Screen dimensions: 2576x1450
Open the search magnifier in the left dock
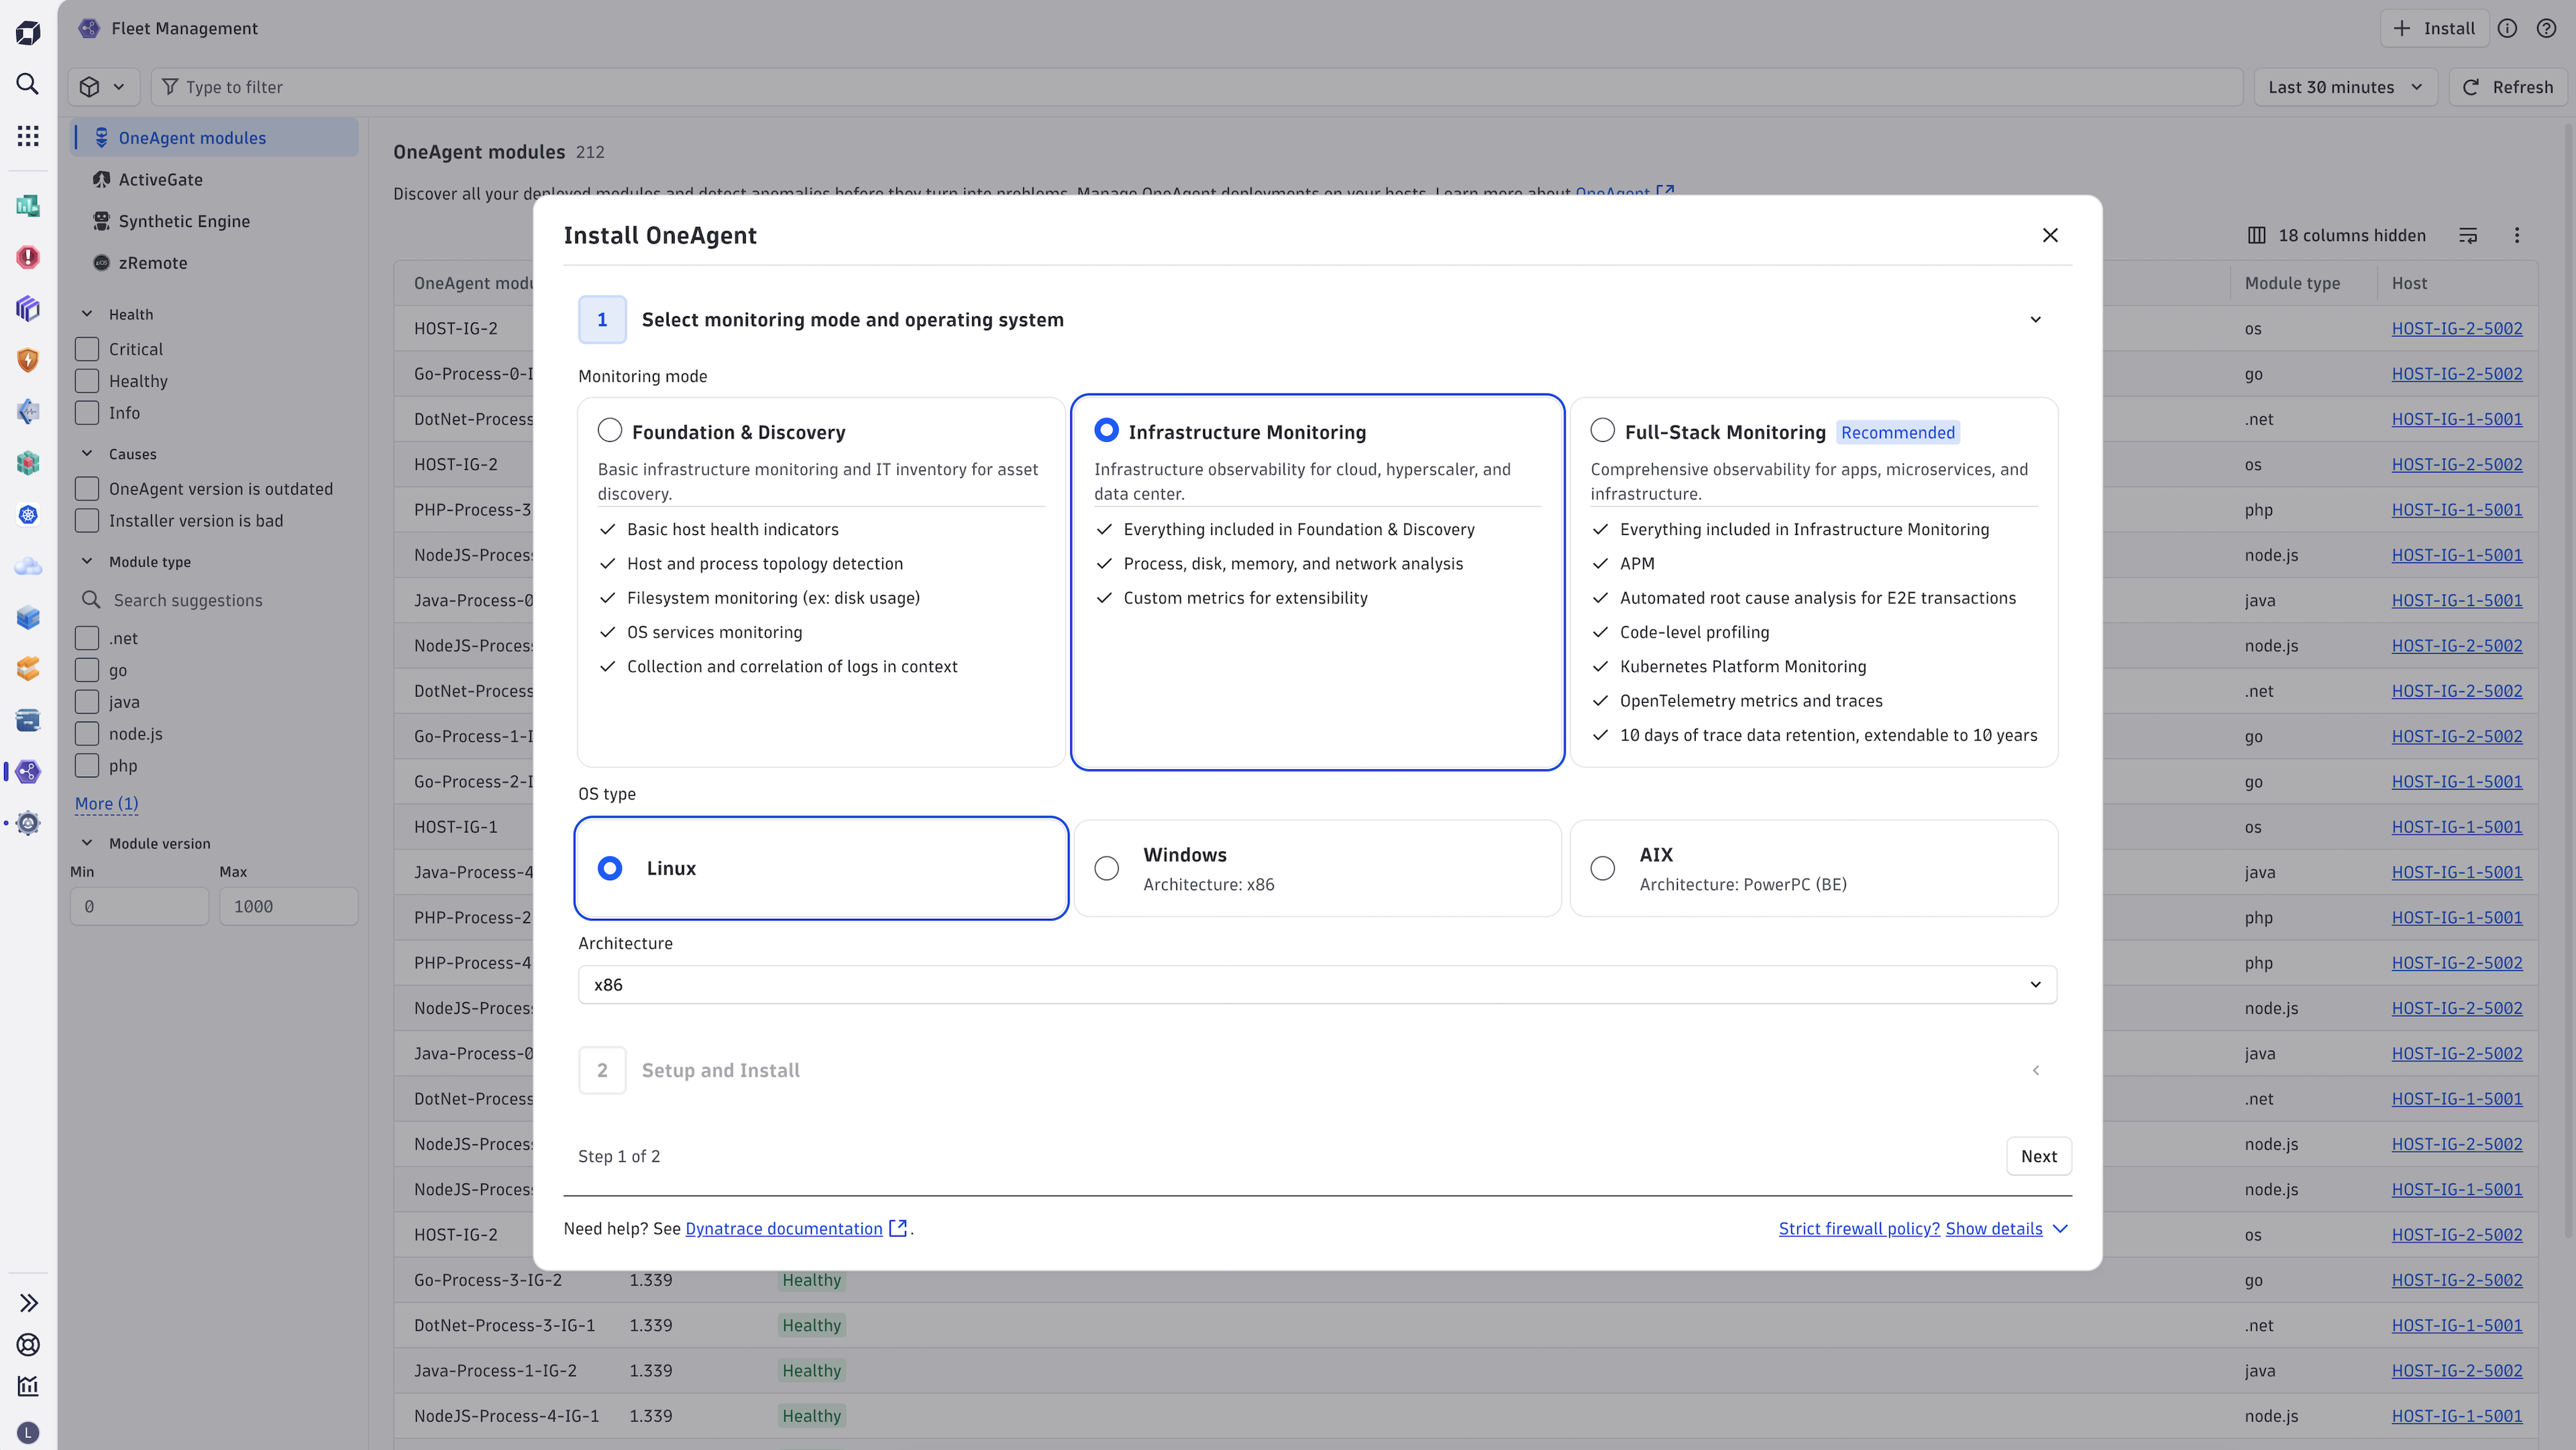tap(28, 84)
